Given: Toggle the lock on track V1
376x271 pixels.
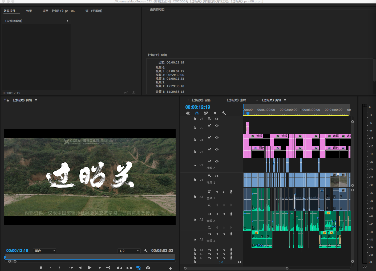Looking at the screenshot, I should coord(195,180).
